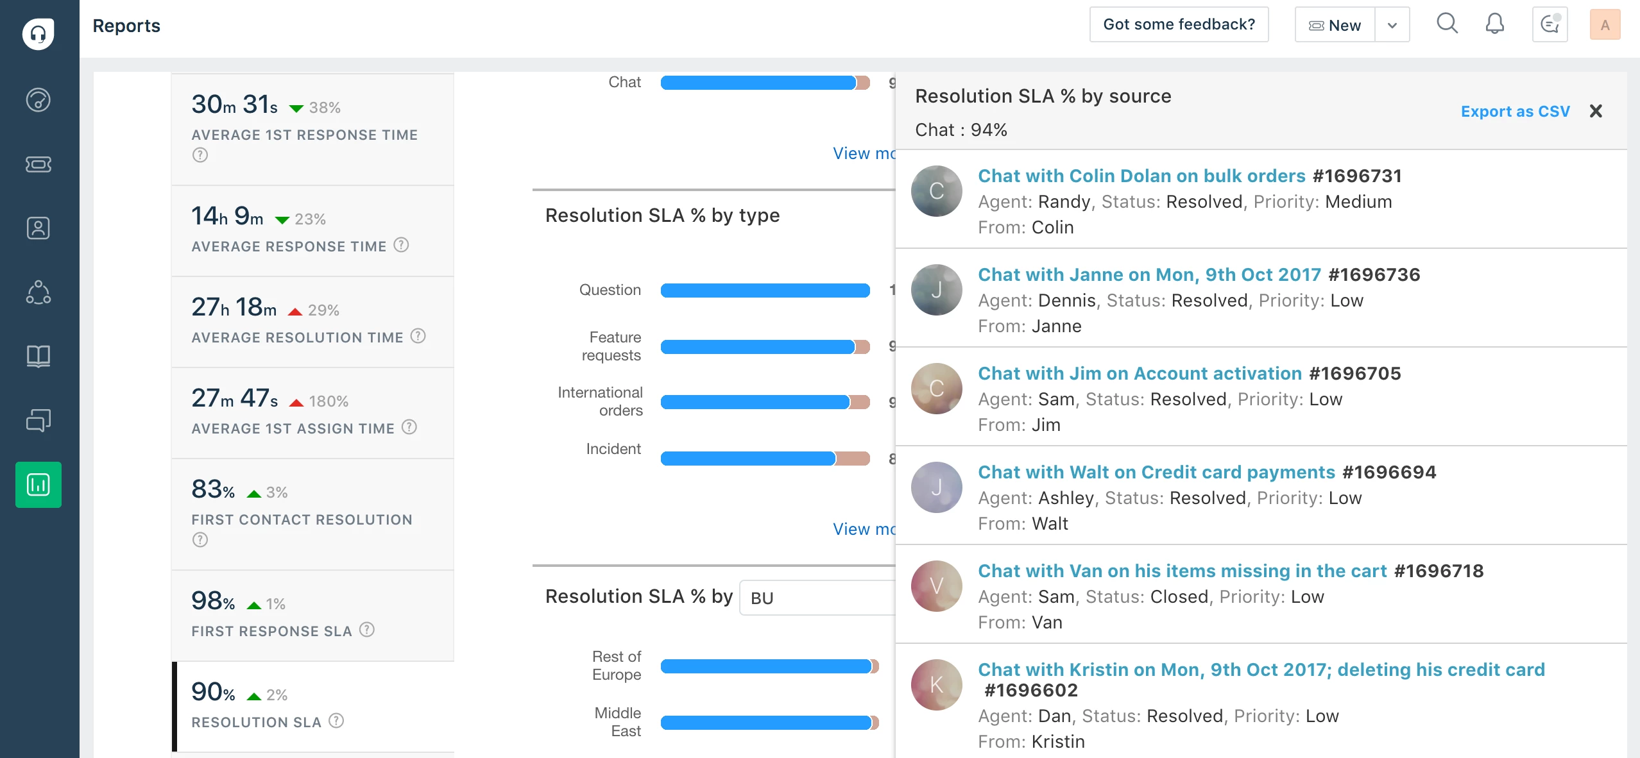This screenshot has width=1640, height=758.
Task: Open the notifications bell icon
Action: click(x=1495, y=24)
